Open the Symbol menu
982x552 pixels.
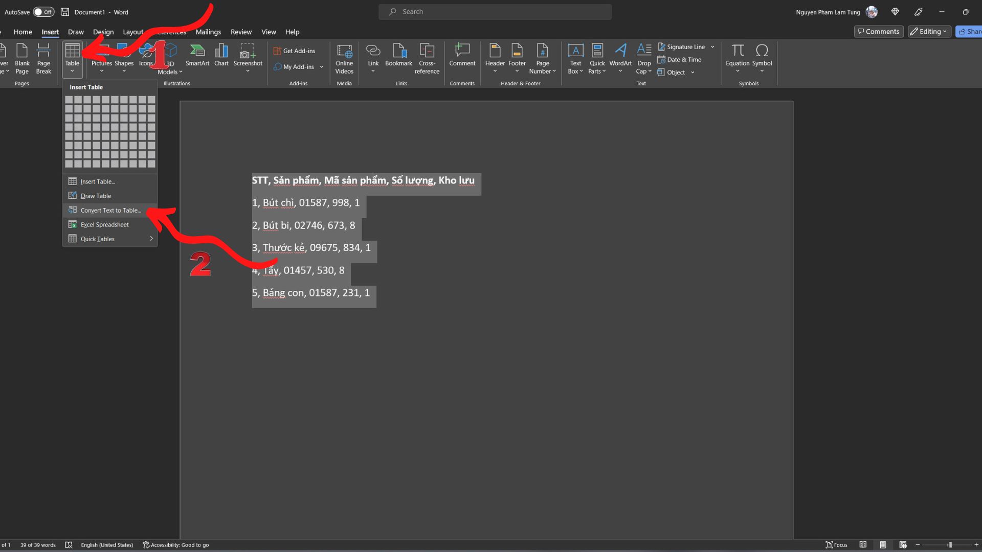point(762,59)
